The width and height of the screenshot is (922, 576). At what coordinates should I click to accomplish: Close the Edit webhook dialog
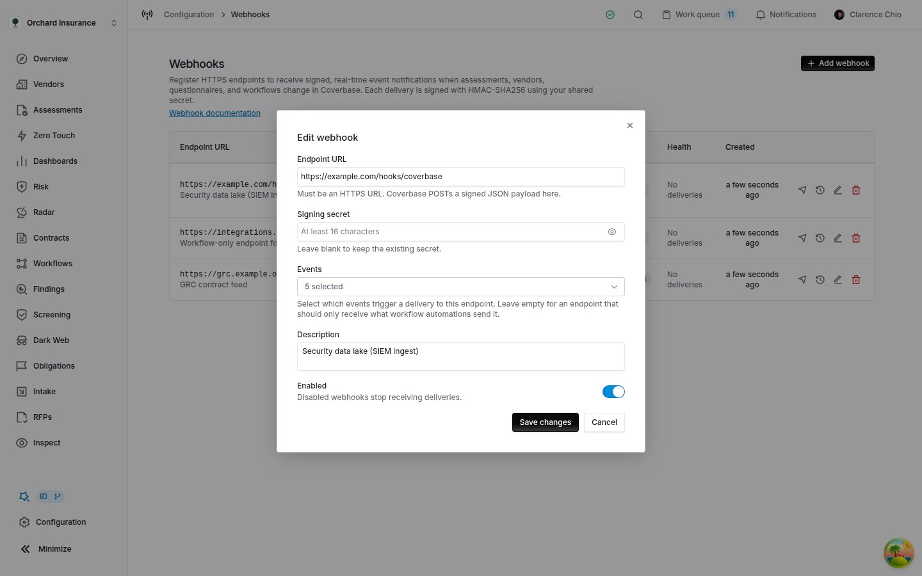coord(630,125)
